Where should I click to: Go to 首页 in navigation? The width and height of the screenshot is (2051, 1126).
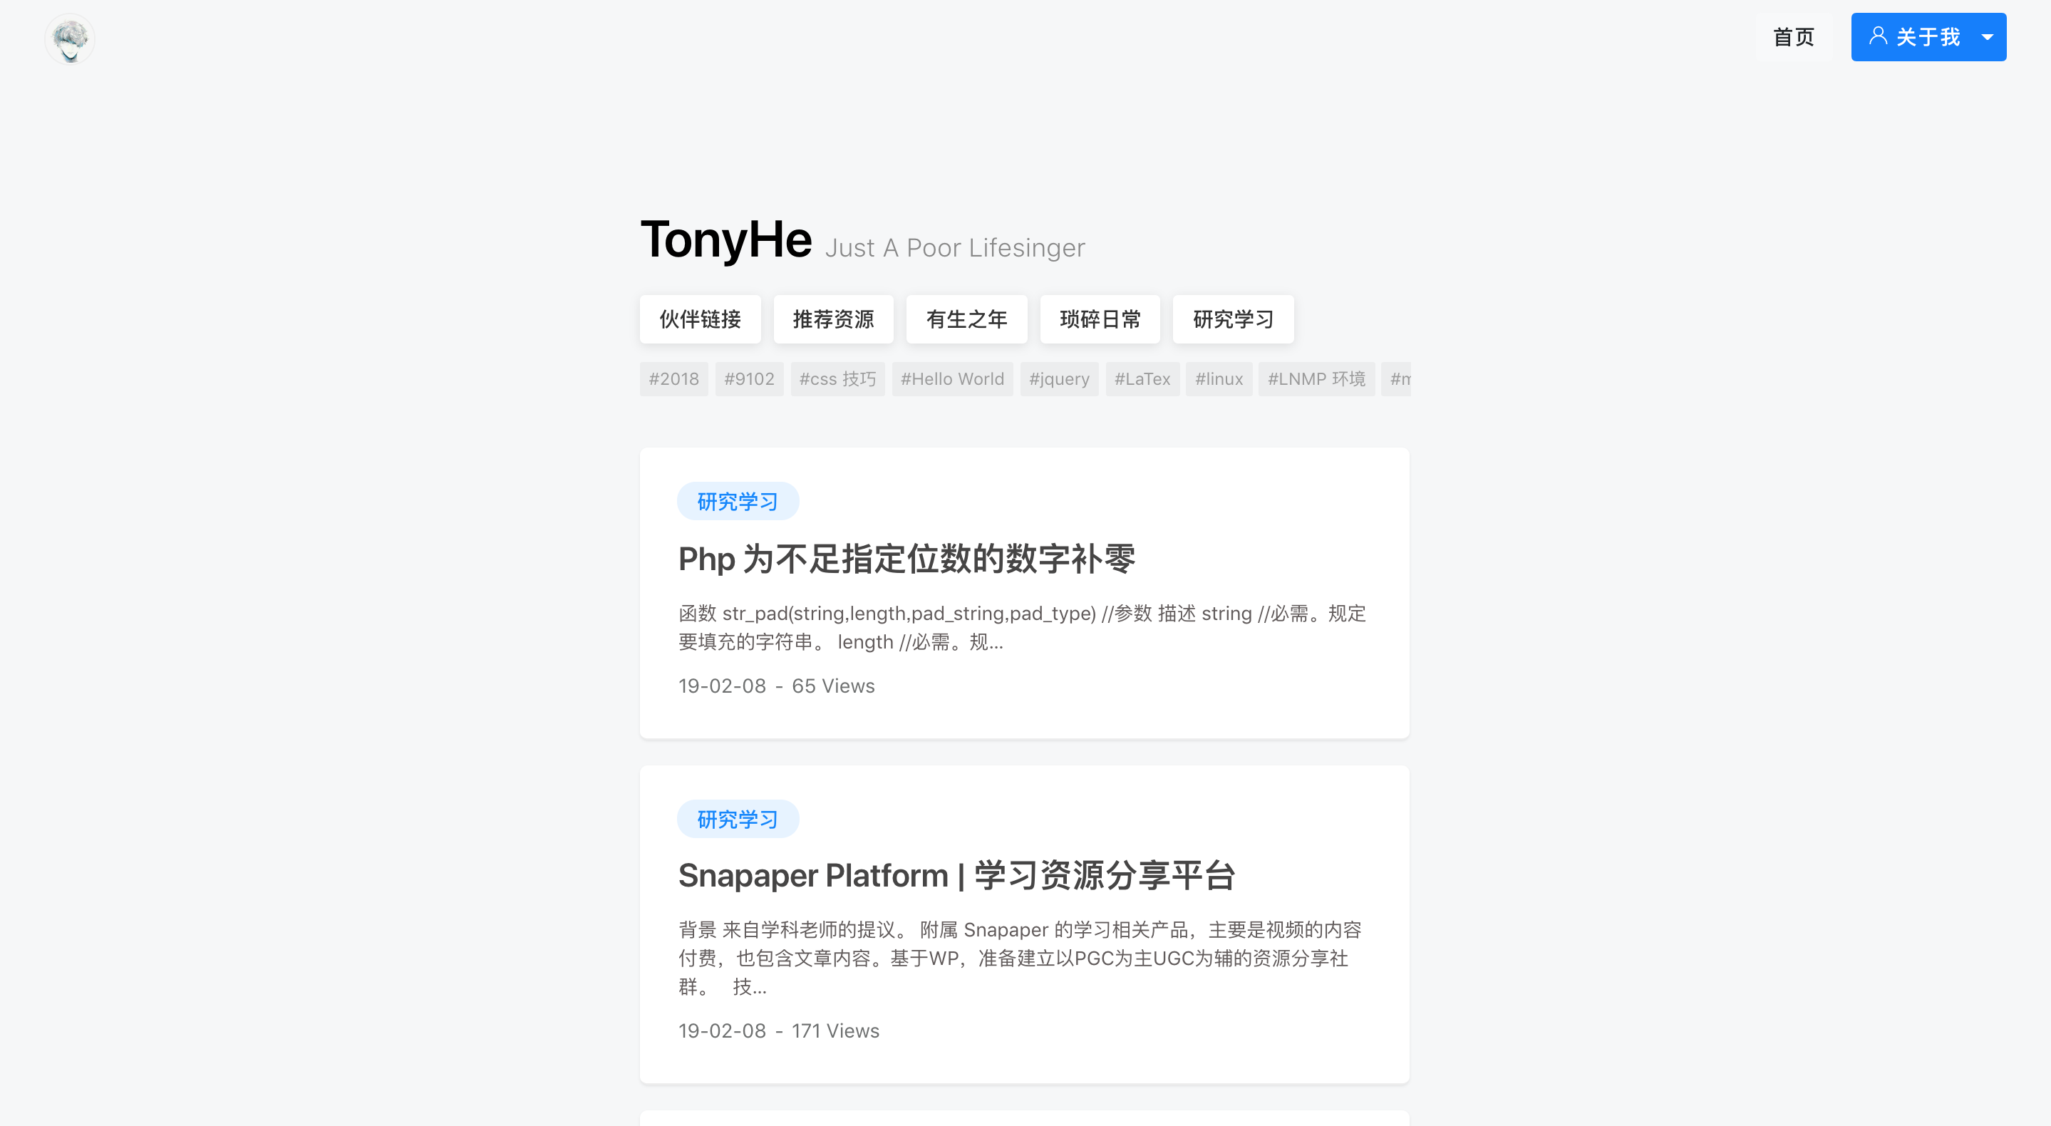click(1793, 36)
